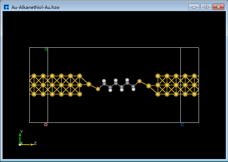Screen dimensions: 228x162
Task: Click the white hydrogen atom above the leftmost carbon
Action: click(105, 80)
